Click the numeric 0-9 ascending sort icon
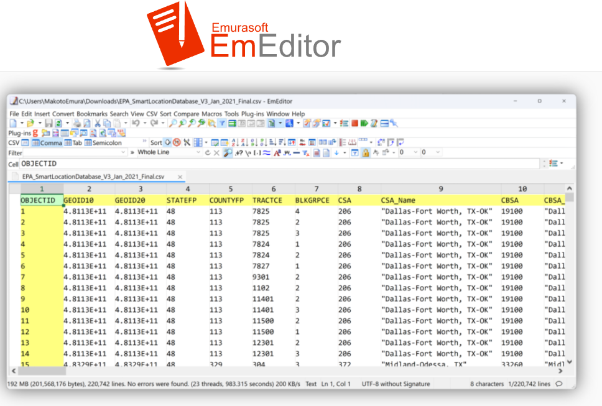 coord(254,142)
